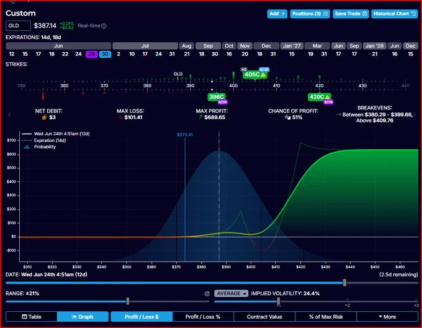Select the Aug month expiration header
The width and height of the screenshot is (422, 328).
pyautogui.click(x=187, y=46)
